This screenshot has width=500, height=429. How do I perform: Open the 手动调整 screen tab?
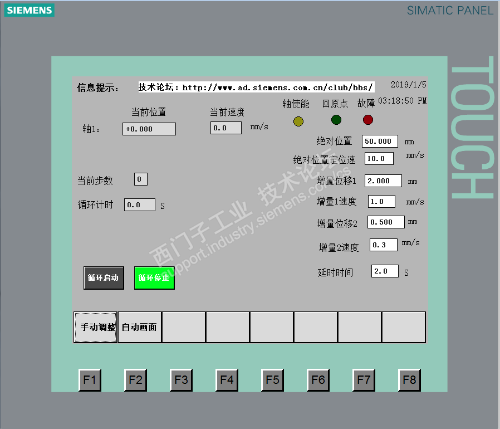95,327
